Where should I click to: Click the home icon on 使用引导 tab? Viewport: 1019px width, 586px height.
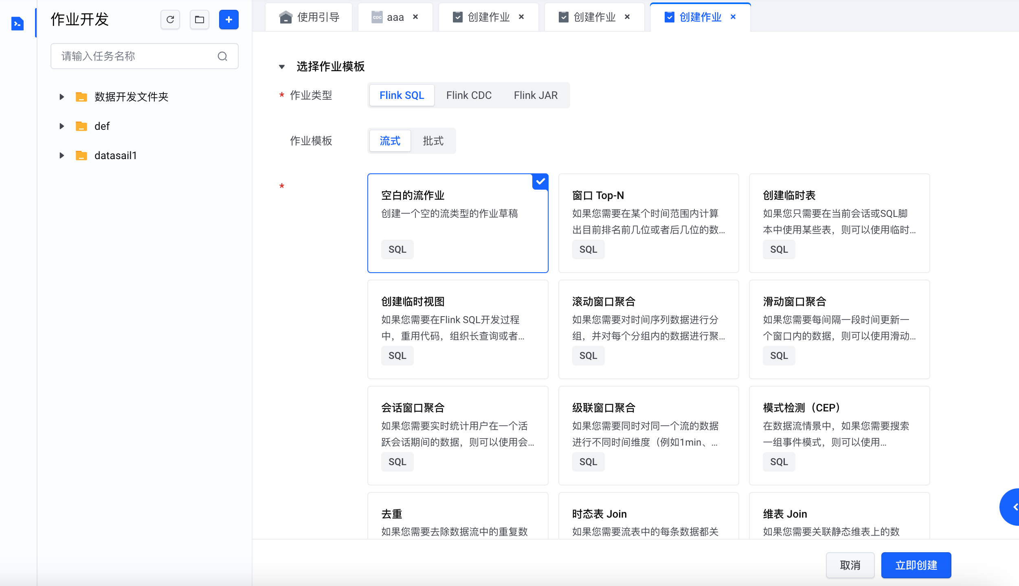pyautogui.click(x=285, y=17)
